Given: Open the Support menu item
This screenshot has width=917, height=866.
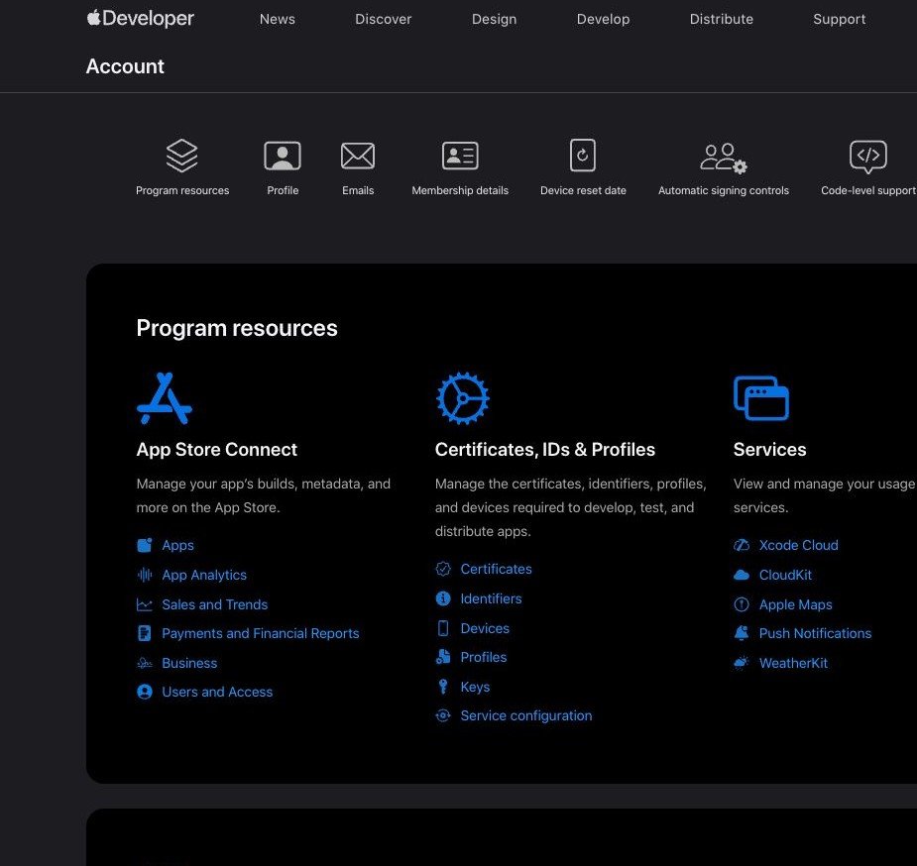Looking at the screenshot, I should (840, 19).
